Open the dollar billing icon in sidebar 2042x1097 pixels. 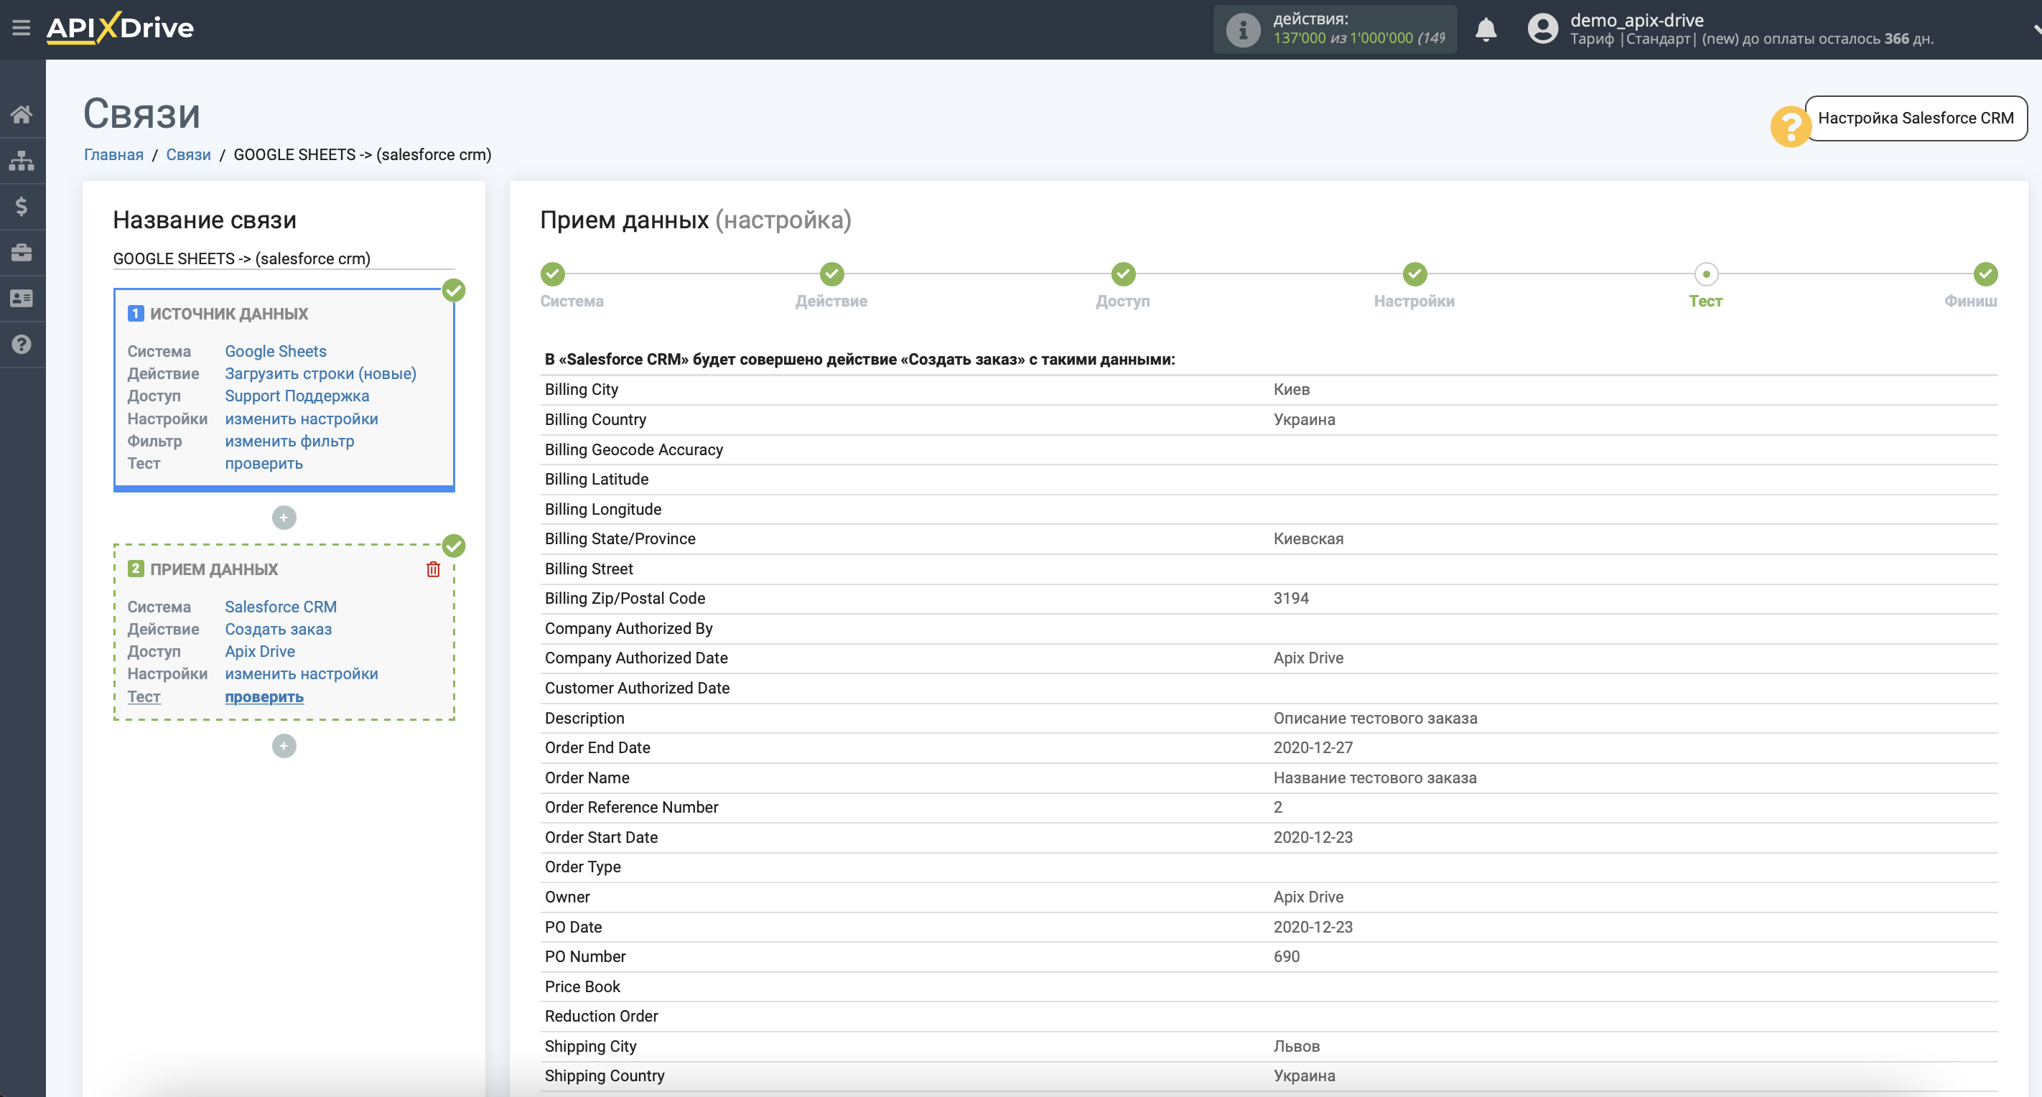[22, 206]
